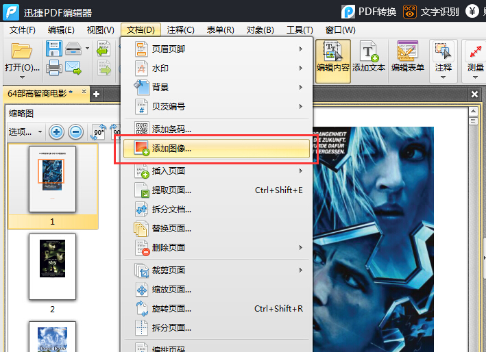The width and height of the screenshot is (486, 352).
Task: Open the 裁剪页面 submenu
Action: pyautogui.click(x=217, y=271)
